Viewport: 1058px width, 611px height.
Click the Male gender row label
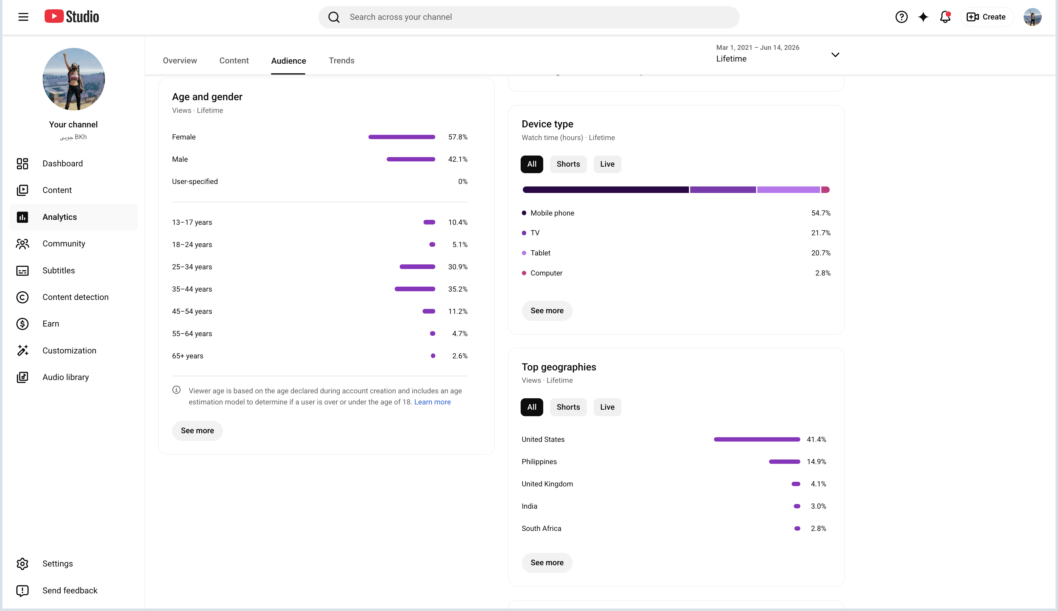click(180, 160)
